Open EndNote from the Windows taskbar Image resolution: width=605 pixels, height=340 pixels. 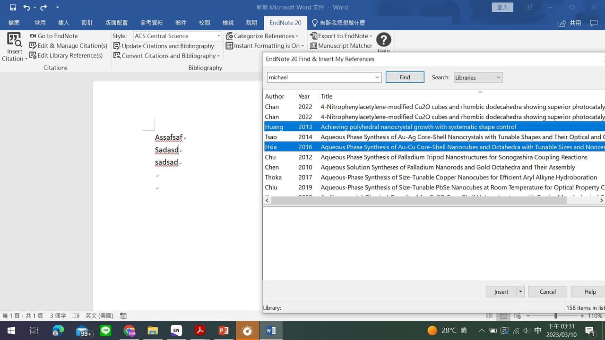pyautogui.click(x=176, y=331)
